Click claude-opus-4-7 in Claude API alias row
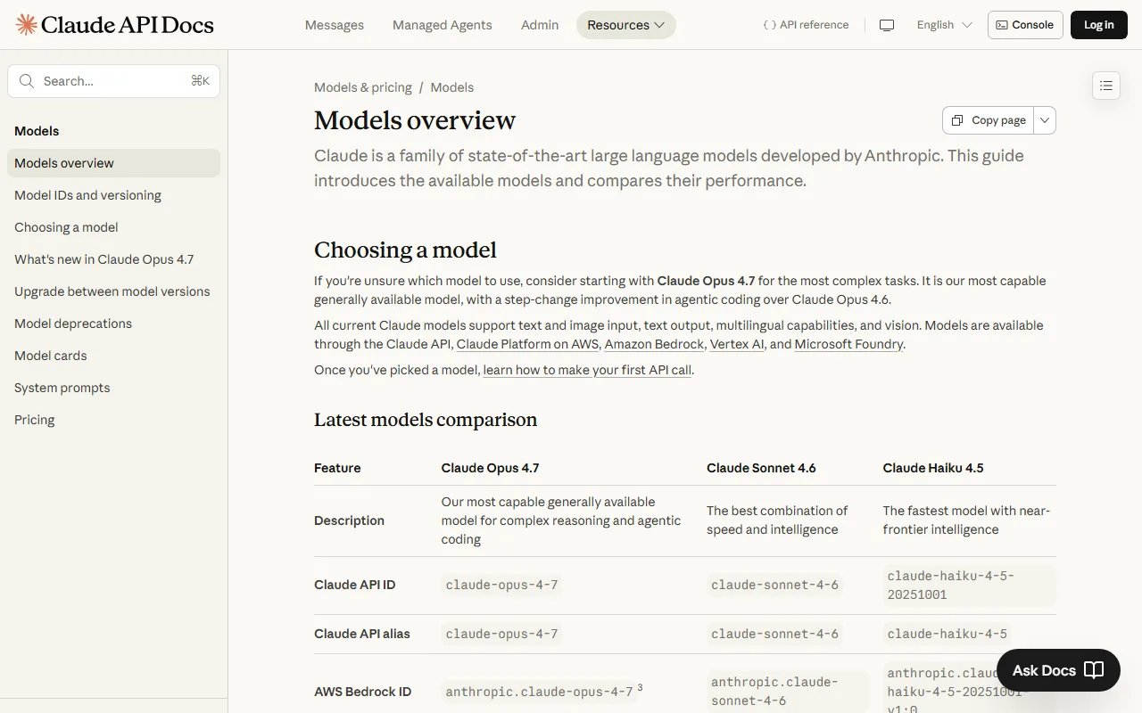 click(501, 634)
